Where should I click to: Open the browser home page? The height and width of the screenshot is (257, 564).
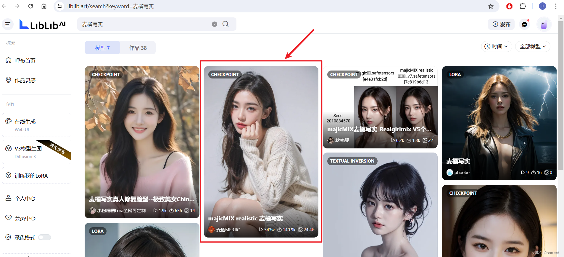click(44, 6)
